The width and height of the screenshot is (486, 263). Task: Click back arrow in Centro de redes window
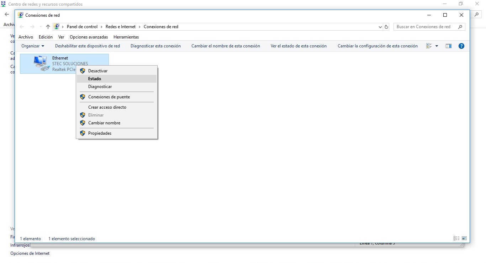6,15
